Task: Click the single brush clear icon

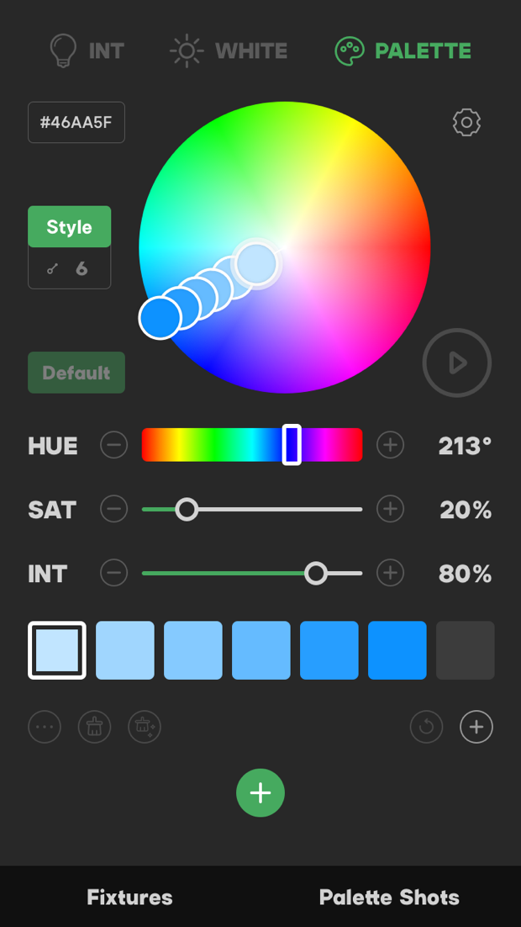Action: [x=94, y=727]
